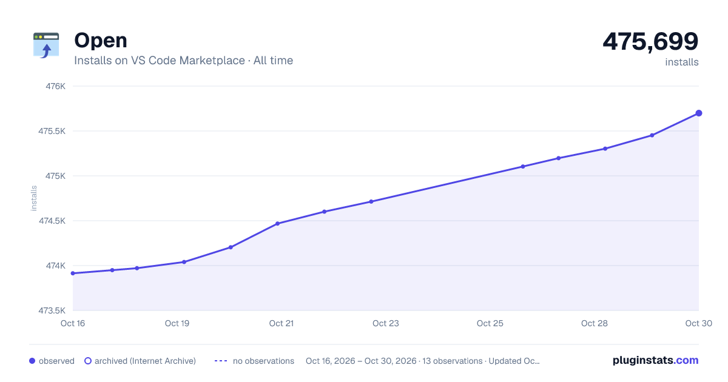Click the Oct 19 x-axis label

click(x=177, y=323)
